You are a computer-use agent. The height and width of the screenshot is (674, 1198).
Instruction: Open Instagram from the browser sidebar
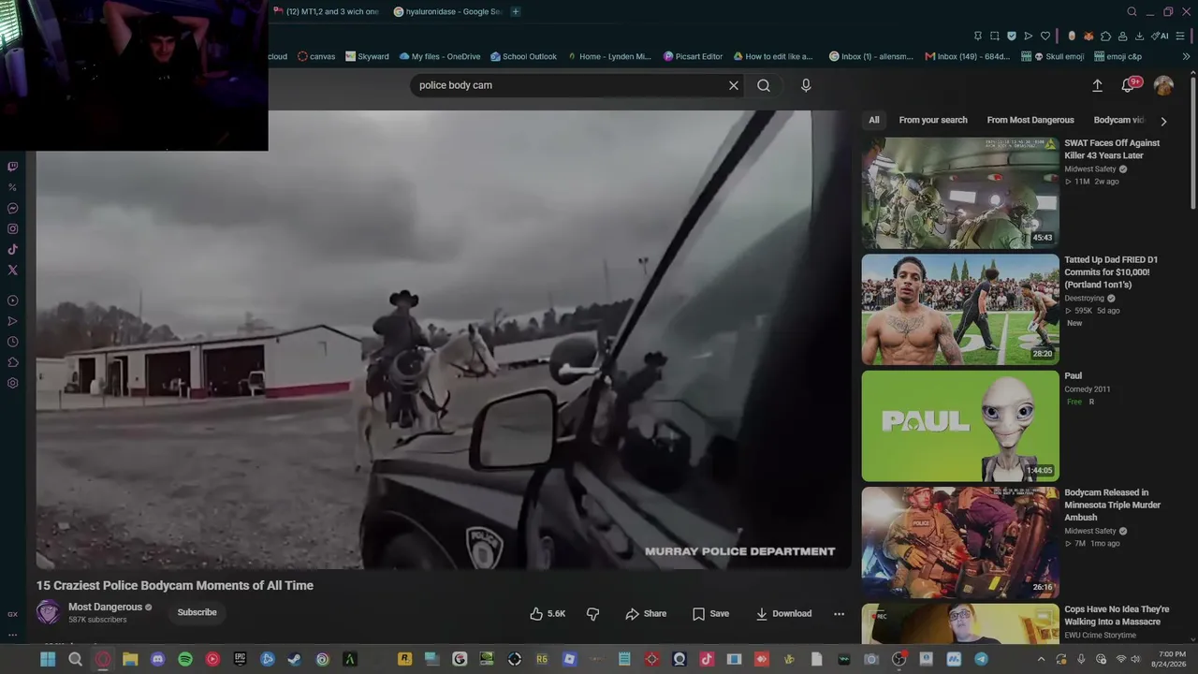(x=12, y=228)
